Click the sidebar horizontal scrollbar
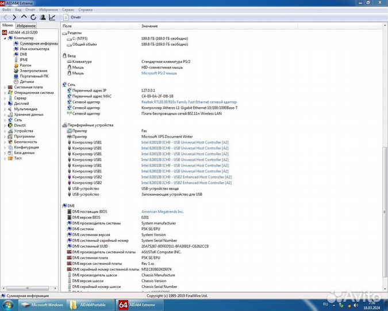Screen dimensions: 388x311 coord(28,288)
